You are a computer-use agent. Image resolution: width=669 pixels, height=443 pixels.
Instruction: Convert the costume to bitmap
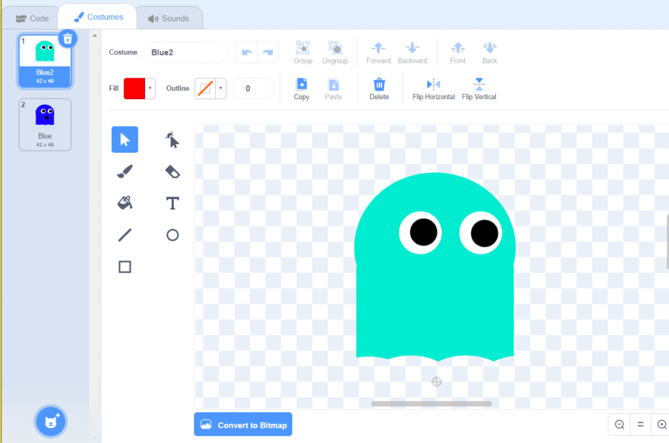[x=242, y=424]
